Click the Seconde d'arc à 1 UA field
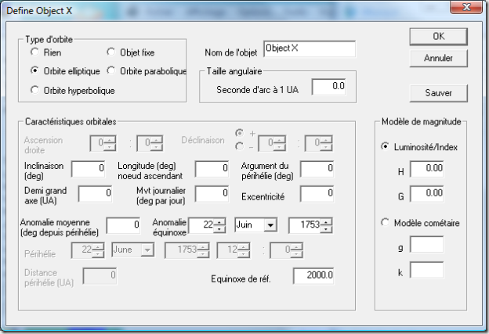 point(328,86)
